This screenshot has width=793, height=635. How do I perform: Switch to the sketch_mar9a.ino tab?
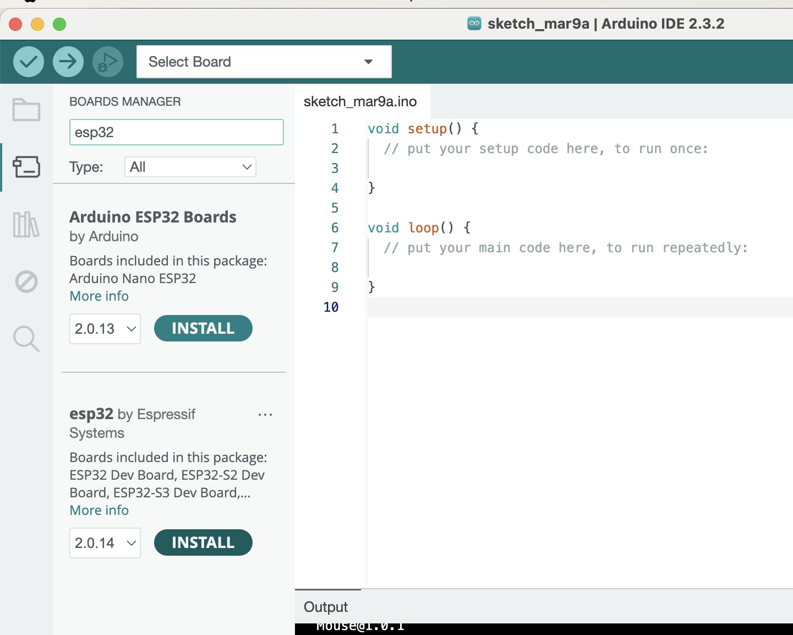[x=360, y=102]
